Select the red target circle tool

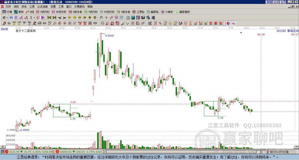point(60,23)
